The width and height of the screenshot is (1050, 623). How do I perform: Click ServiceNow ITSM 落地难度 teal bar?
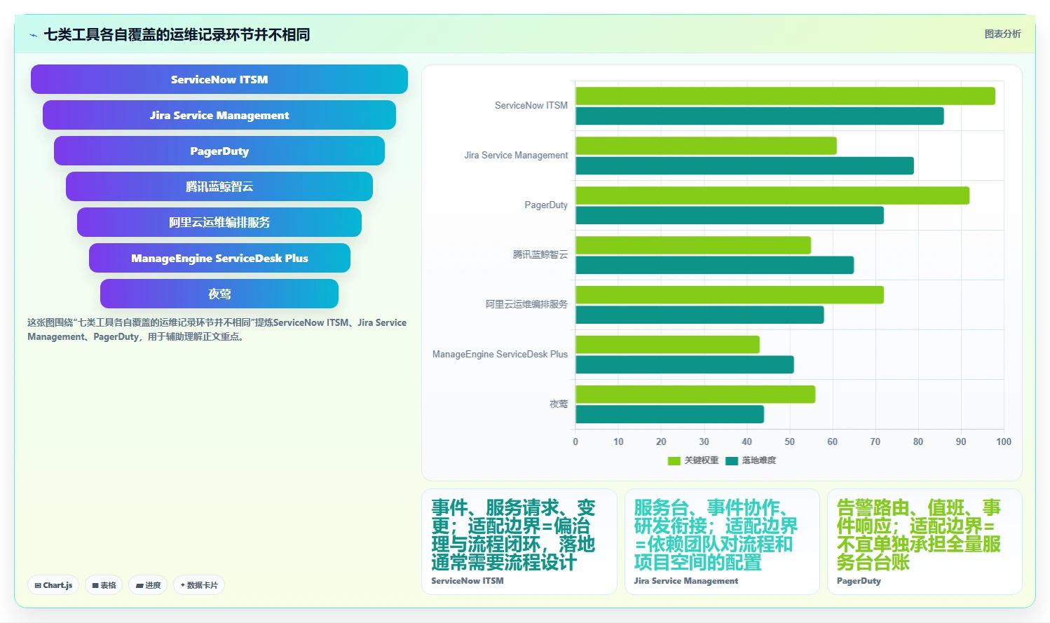click(760, 116)
